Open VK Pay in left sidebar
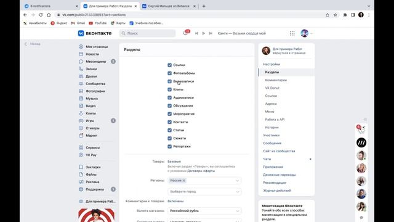 pos(91,155)
